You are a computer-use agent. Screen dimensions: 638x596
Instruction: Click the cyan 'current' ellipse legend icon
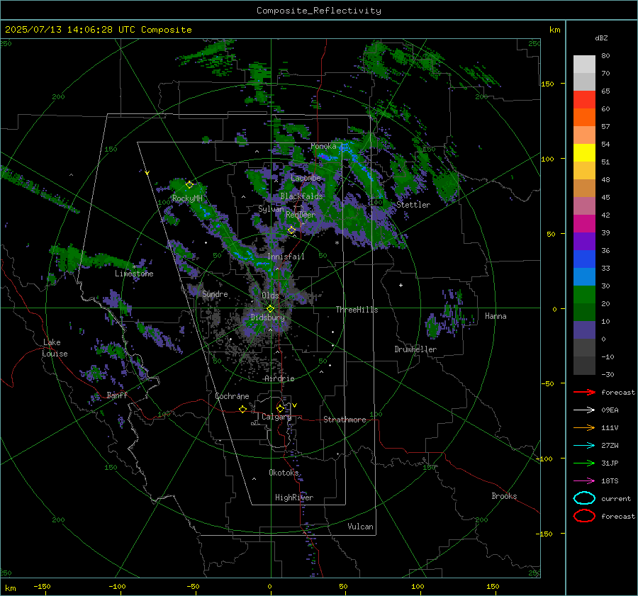pyautogui.click(x=584, y=498)
